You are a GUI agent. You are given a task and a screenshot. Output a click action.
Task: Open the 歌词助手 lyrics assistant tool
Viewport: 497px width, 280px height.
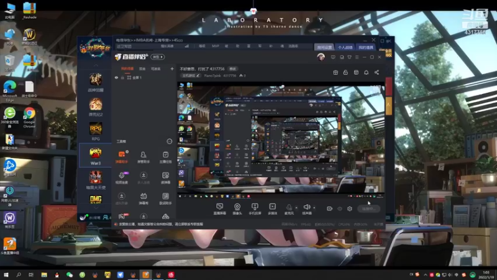(x=165, y=198)
